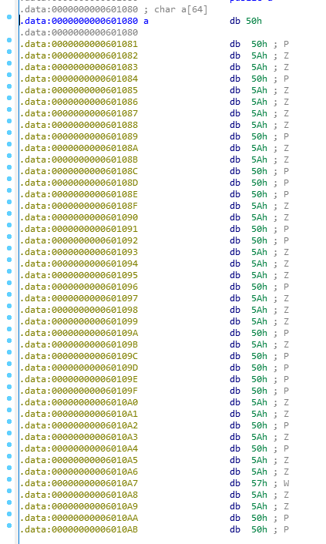The image size is (326, 544).
Task: Click address .data:00000000006010A1
Action: pos(79,414)
